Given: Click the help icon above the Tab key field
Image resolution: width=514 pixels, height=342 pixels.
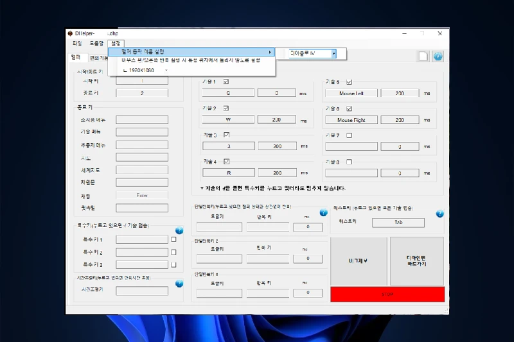Looking at the screenshot, I should click(439, 214).
